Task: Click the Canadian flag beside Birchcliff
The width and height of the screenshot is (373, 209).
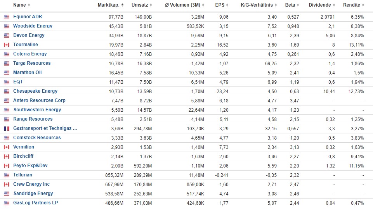Action: (x=7, y=156)
